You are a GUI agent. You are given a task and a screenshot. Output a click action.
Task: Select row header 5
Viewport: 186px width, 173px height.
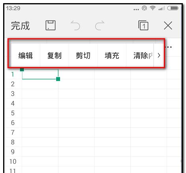[x=13, y=113]
